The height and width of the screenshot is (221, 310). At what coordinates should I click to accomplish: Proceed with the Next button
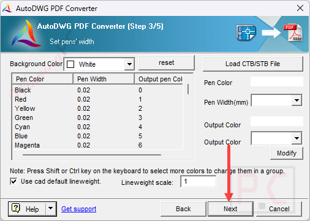pos(230,209)
